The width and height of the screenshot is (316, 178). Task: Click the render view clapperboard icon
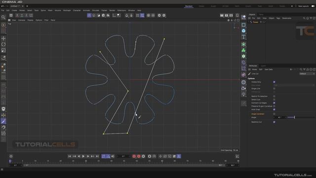click(x=222, y=15)
